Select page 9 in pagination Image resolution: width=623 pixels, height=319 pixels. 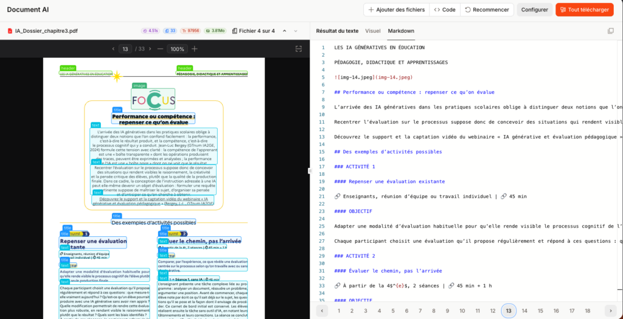point(447,310)
